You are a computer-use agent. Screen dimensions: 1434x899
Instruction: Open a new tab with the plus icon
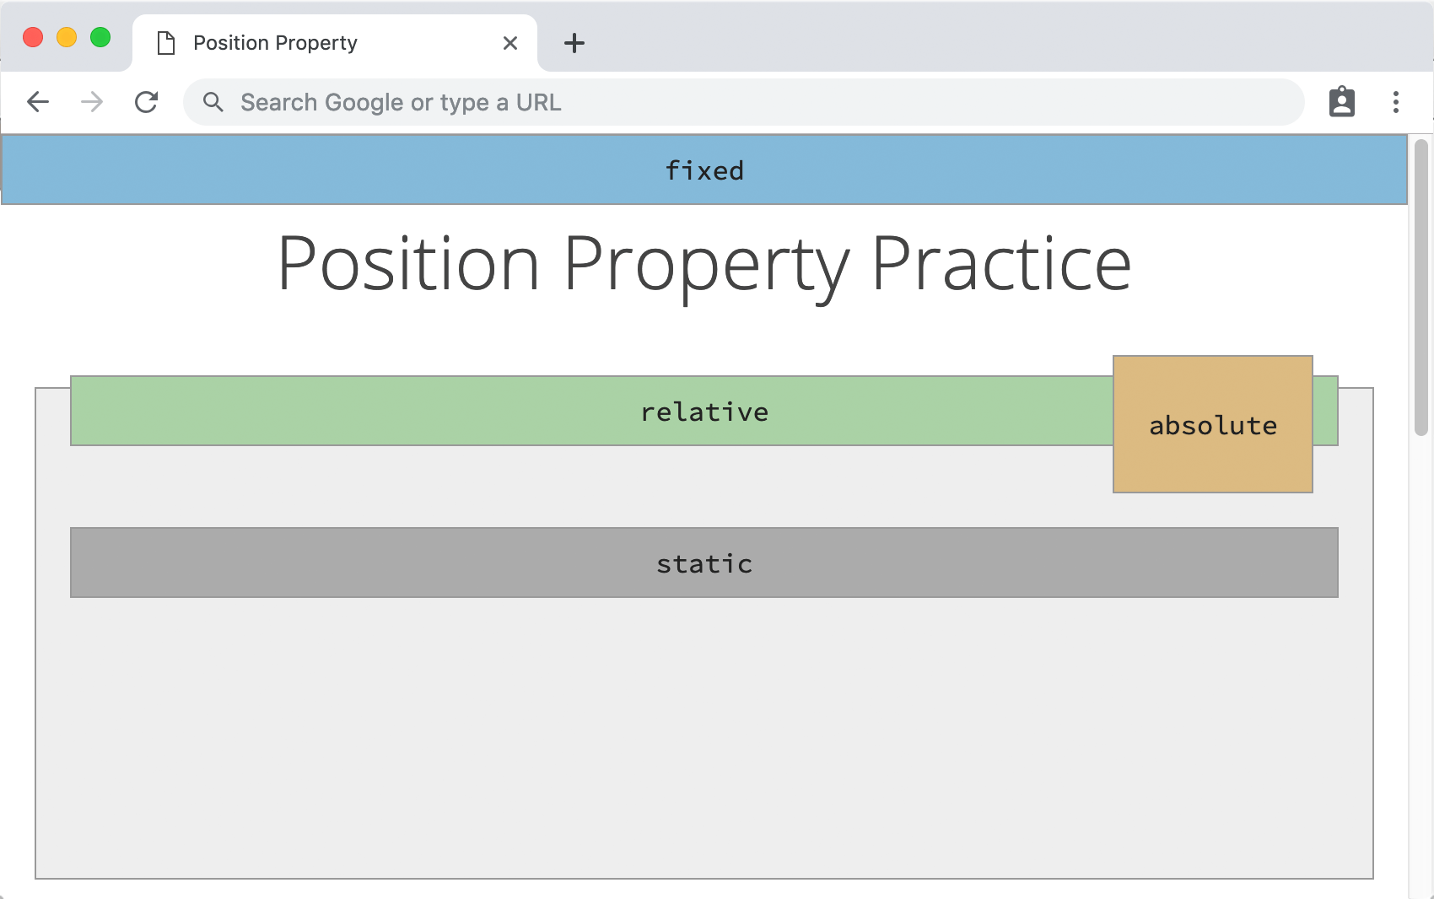(574, 43)
